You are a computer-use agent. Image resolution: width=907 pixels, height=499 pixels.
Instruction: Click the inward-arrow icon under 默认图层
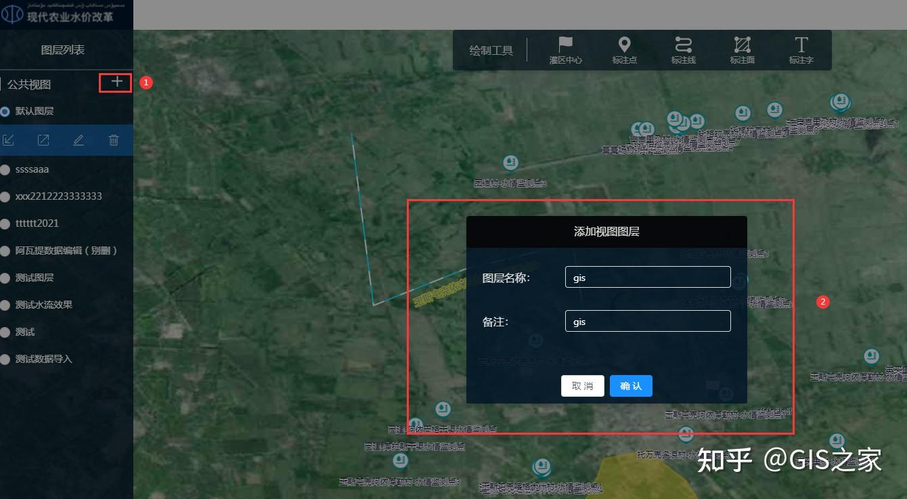(8, 140)
